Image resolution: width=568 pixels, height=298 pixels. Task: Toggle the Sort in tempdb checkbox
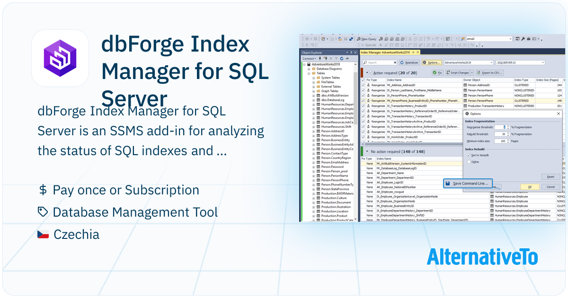[469, 155]
